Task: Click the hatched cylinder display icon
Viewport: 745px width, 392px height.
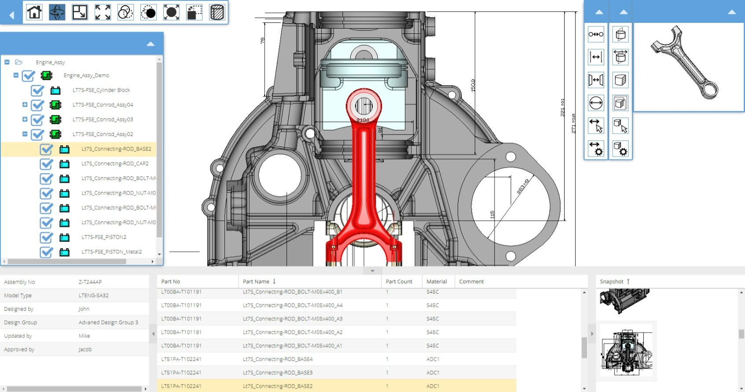Action: pos(217,12)
